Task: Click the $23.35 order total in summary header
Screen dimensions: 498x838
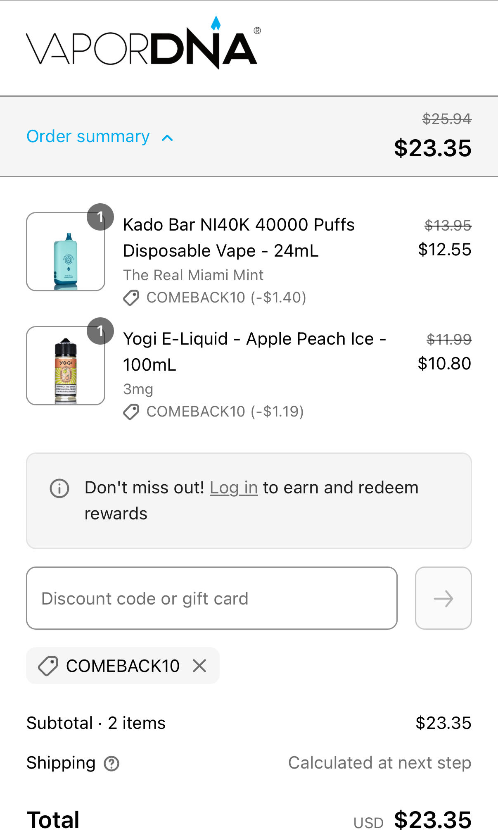Action: tap(433, 148)
